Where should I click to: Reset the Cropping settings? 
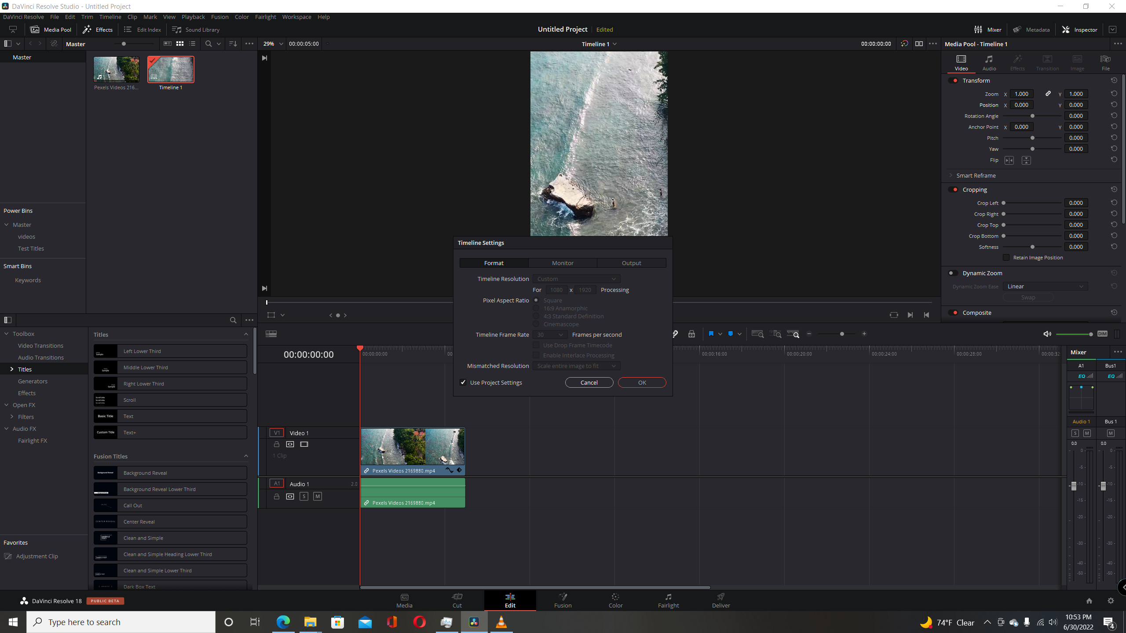(1114, 189)
